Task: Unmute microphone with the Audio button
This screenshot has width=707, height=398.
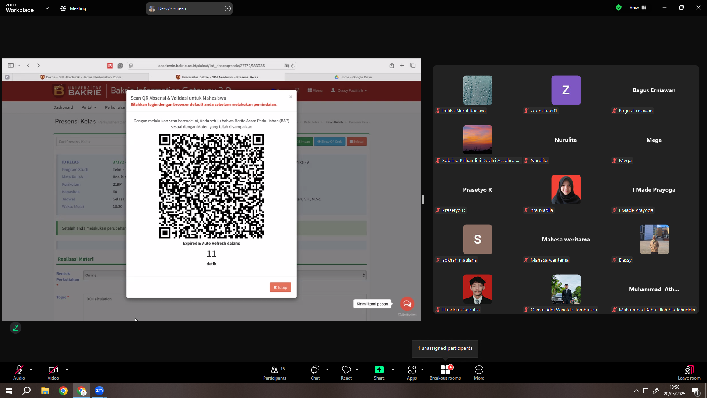Action: [x=19, y=372]
